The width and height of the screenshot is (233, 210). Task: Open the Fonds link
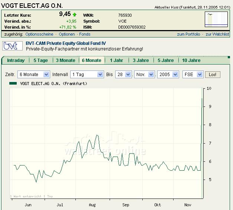click(x=85, y=34)
